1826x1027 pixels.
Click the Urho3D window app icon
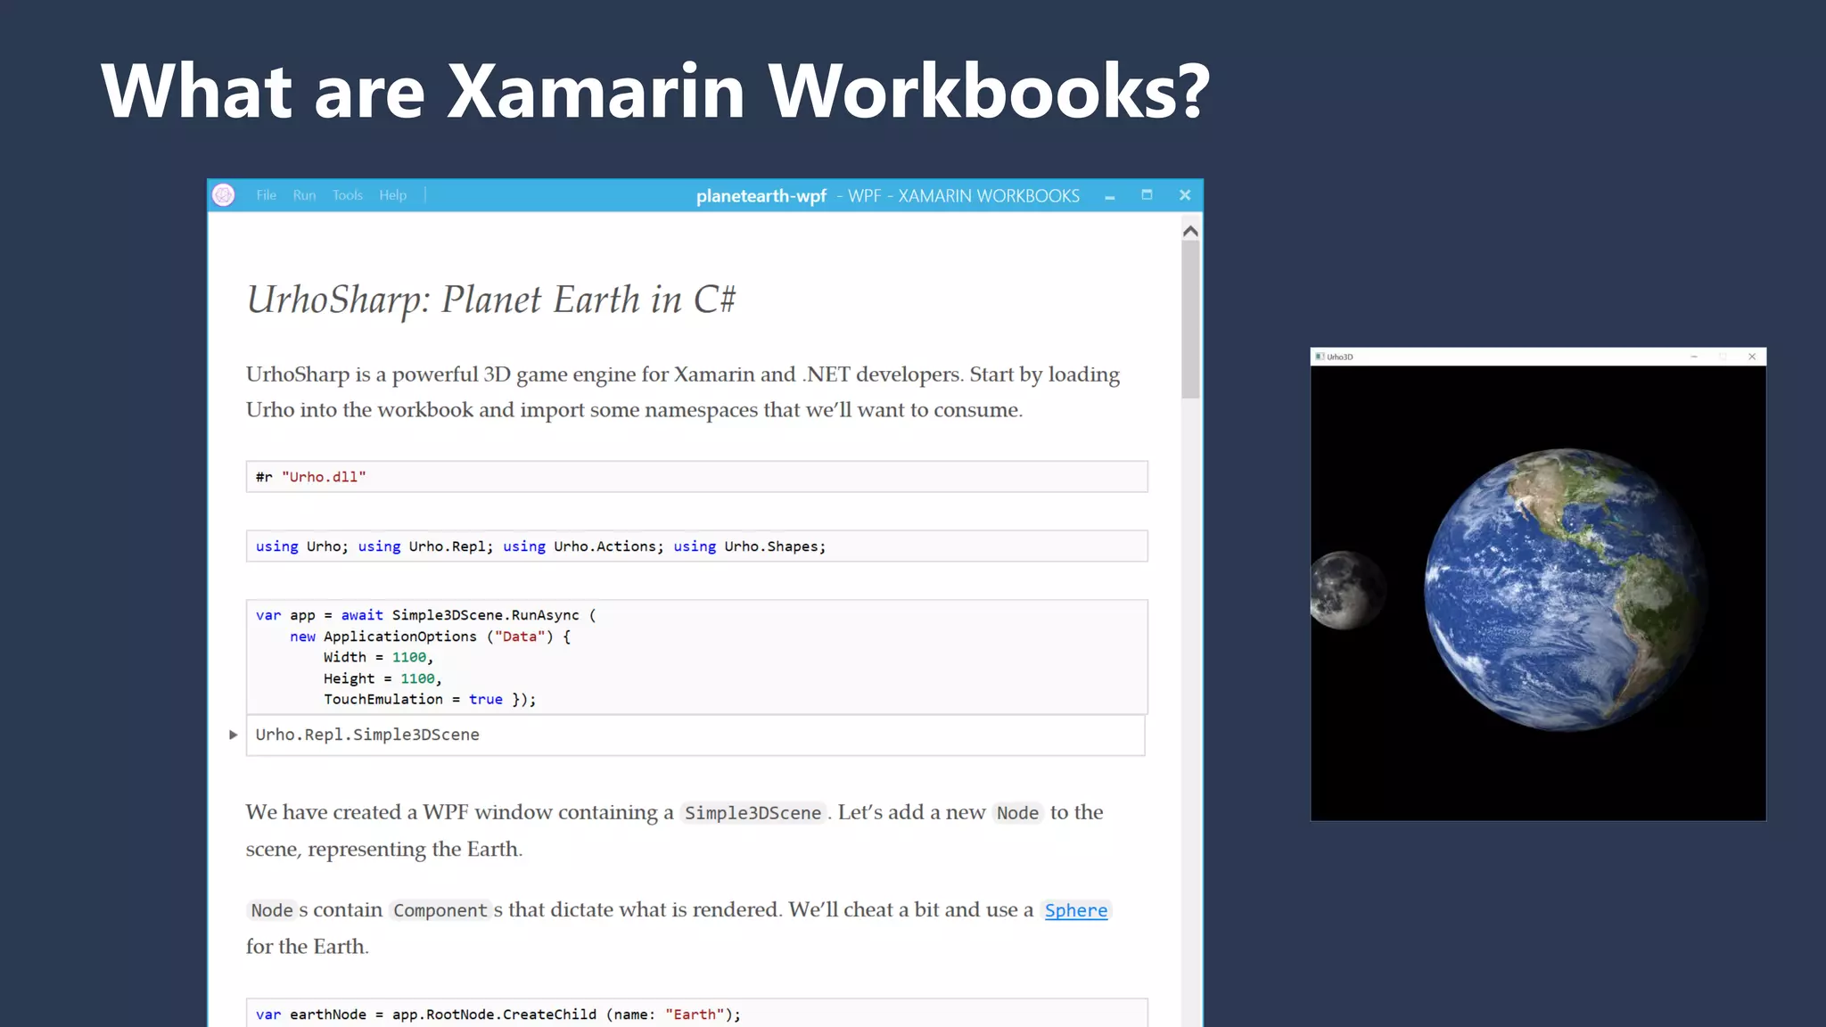(x=1320, y=357)
